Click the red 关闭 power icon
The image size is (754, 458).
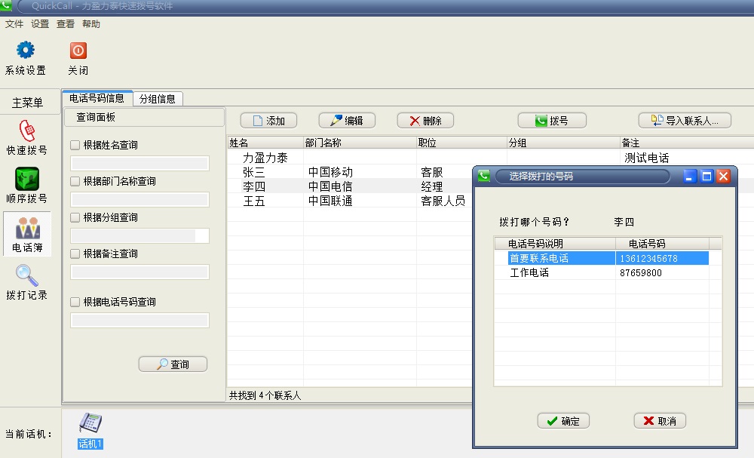[78, 51]
